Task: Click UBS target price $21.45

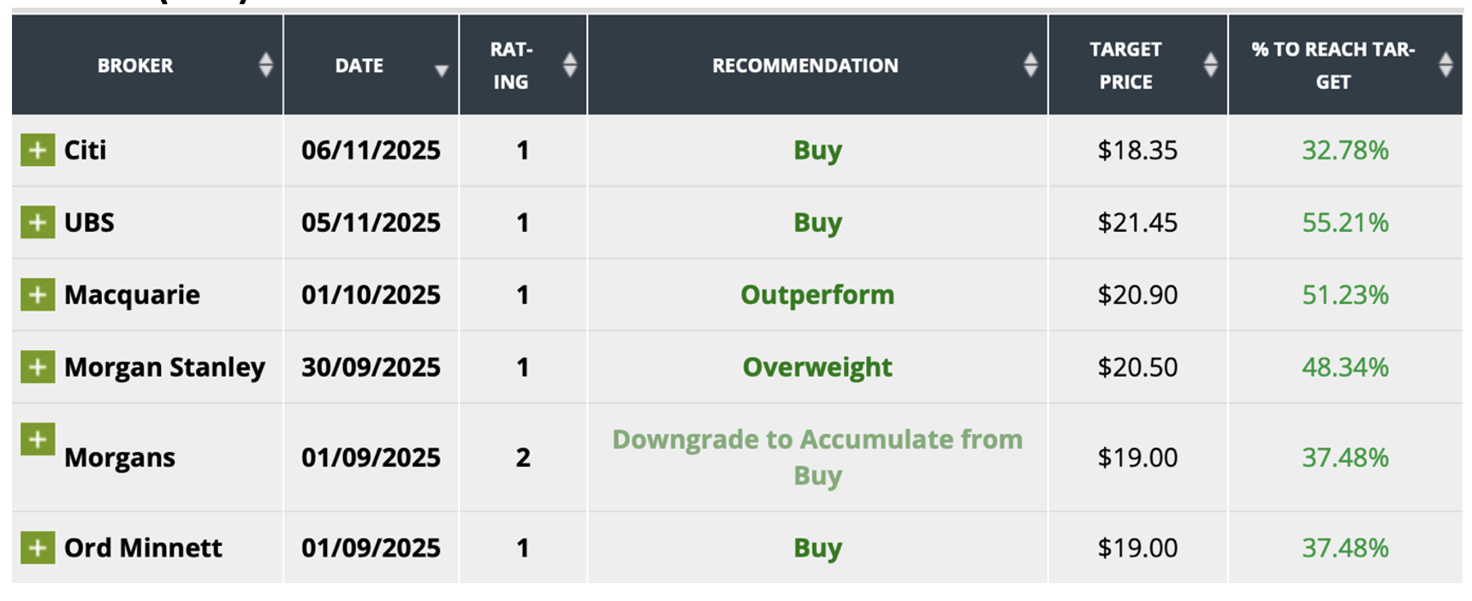Action: [x=1137, y=223]
